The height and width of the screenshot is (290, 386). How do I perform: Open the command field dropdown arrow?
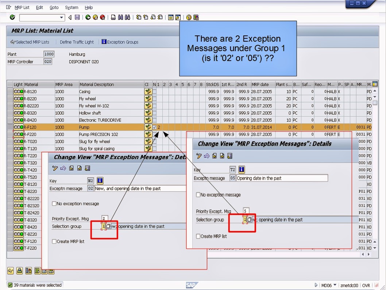pyautogui.click(x=61, y=18)
